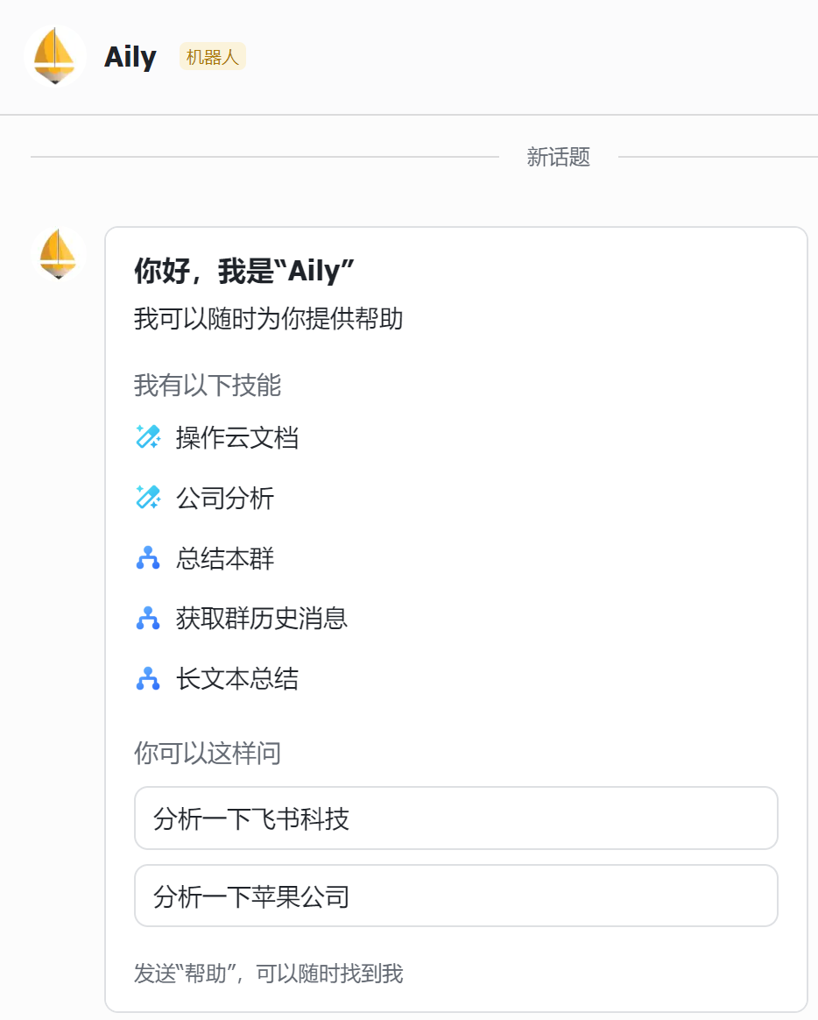
Task: Select the 操作云文档 skill
Action: click(236, 438)
